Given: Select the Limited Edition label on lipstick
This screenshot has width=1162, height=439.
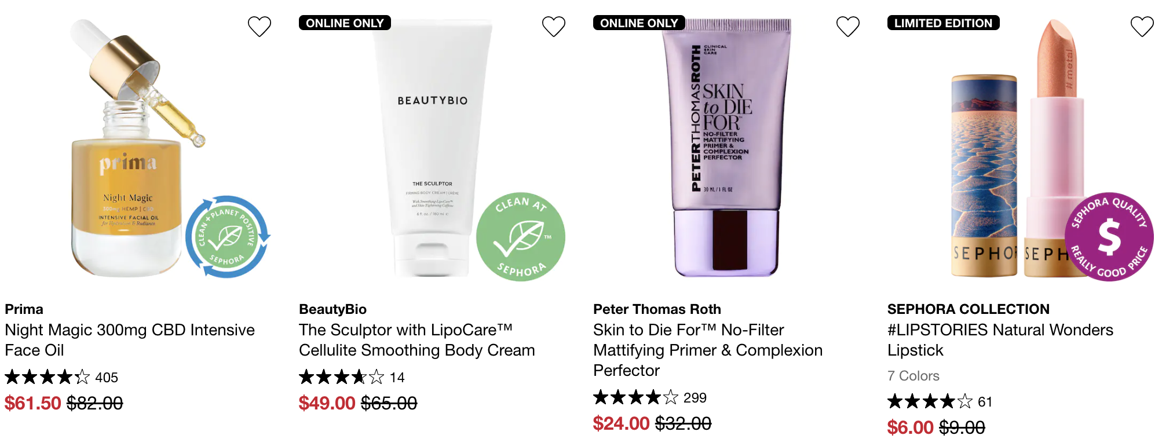Looking at the screenshot, I should pos(943,23).
